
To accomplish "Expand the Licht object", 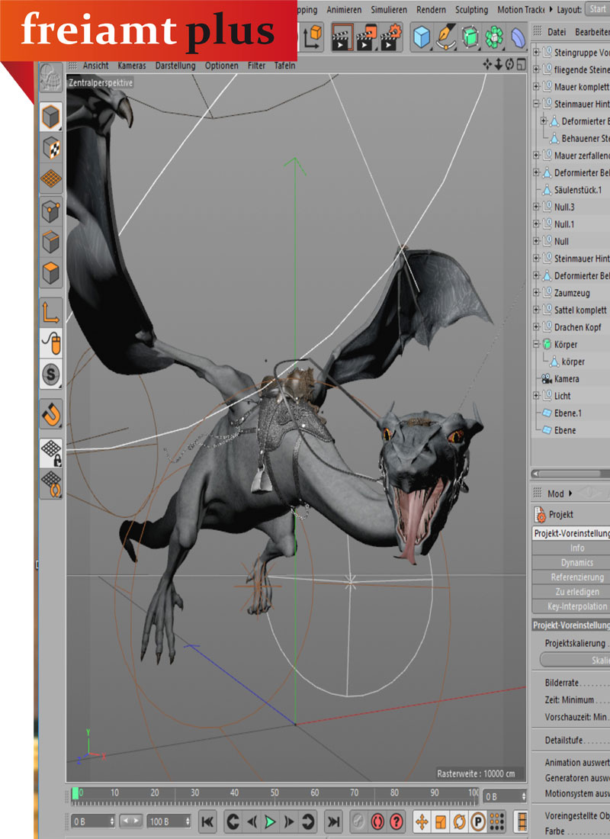I will pyautogui.click(x=536, y=395).
